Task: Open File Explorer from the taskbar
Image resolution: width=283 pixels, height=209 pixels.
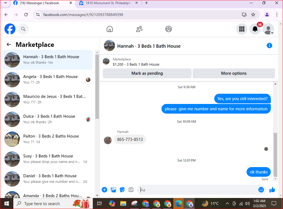Action: tap(123, 203)
